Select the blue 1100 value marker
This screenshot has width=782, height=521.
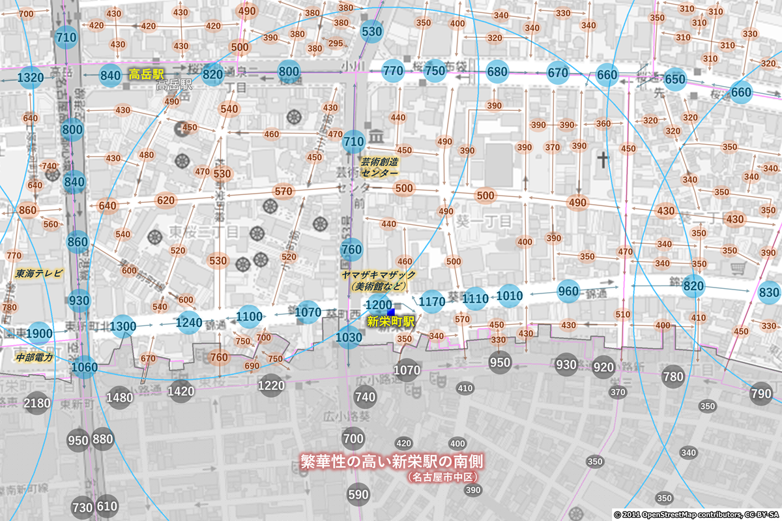coord(250,317)
